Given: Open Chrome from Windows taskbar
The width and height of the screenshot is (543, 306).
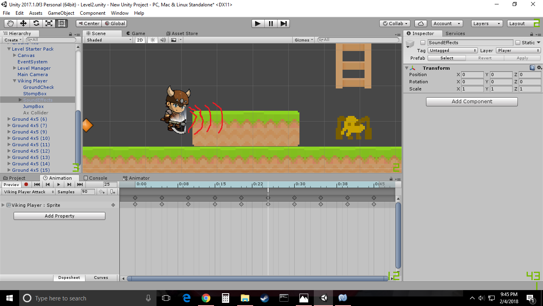Looking at the screenshot, I should pyautogui.click(x=206, y=298).
